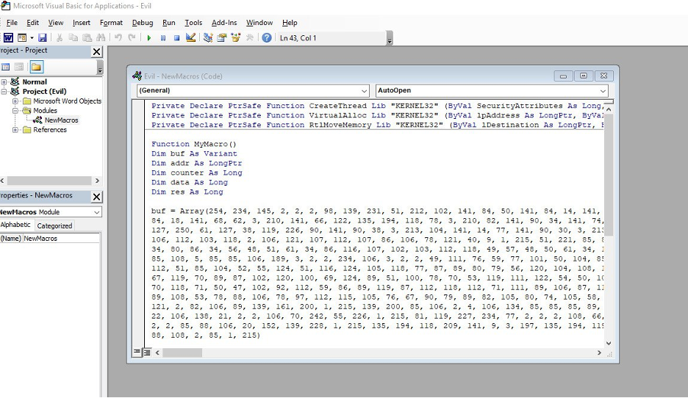The image size is (688, 398).
Task: Click the Reset stop icon
Action: click(x=176, y=37)
